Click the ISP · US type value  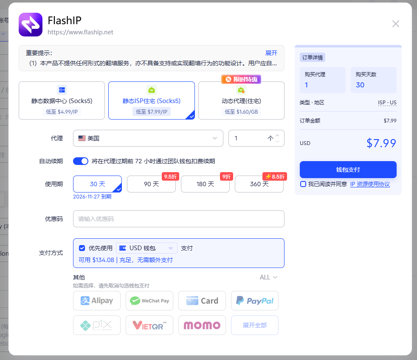coord(387,103)
